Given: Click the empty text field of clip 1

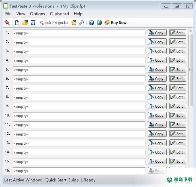Looking at the screenshot, I should coord(79,33).
